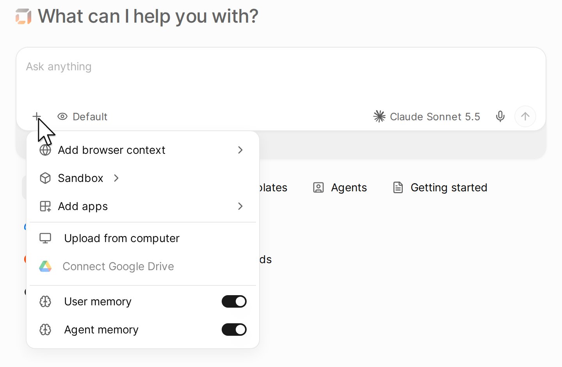The image size is (562, 367).
Task: Click the microphone voice input icon
Action: [500, 116]
